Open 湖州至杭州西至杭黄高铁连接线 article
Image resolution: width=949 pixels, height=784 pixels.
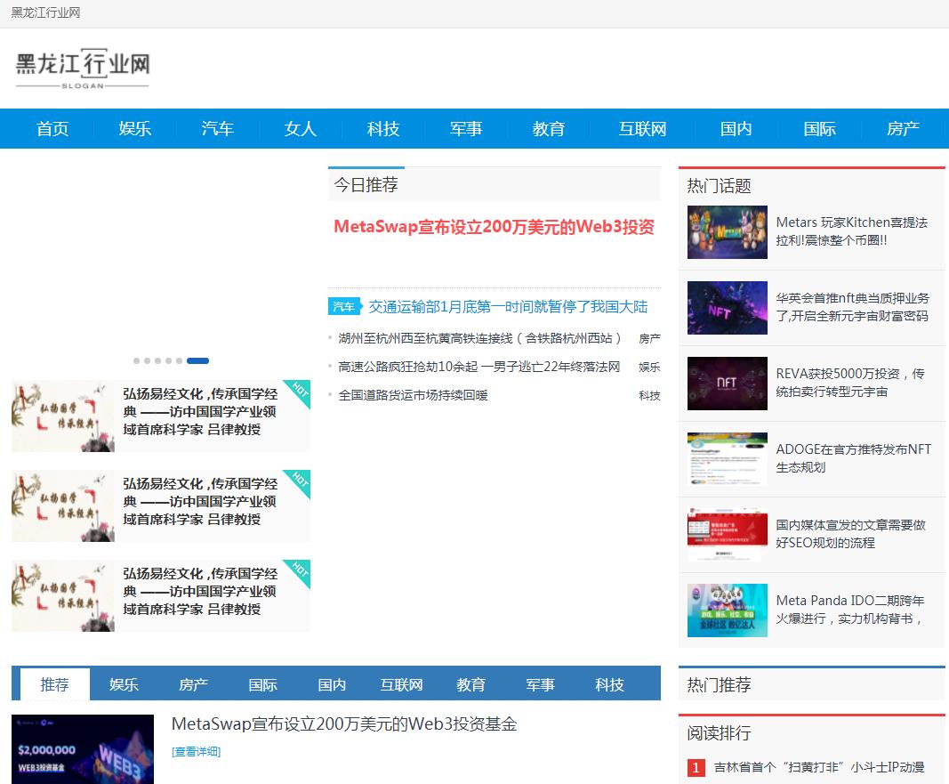479,338
